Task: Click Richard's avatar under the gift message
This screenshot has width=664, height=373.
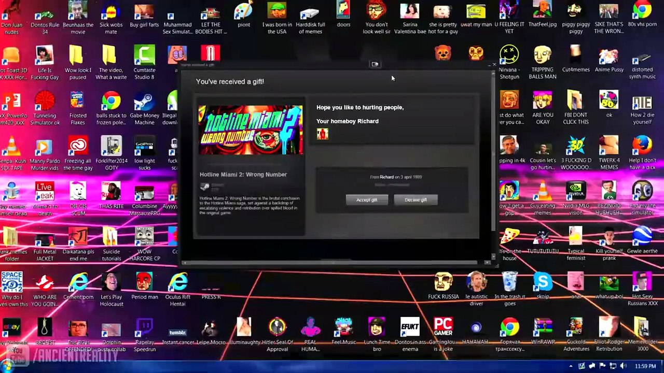Action: (322, 134)
